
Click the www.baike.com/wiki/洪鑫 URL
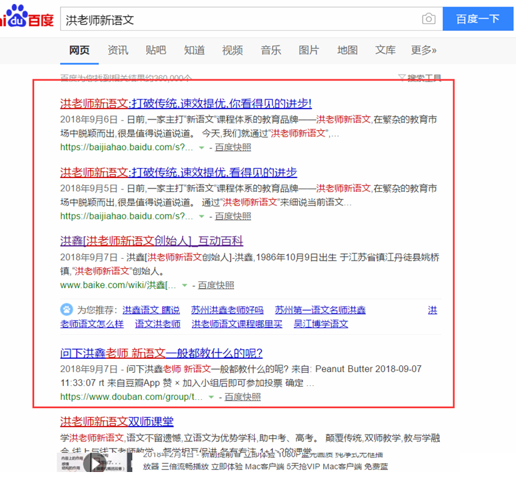tap(118, 285)
